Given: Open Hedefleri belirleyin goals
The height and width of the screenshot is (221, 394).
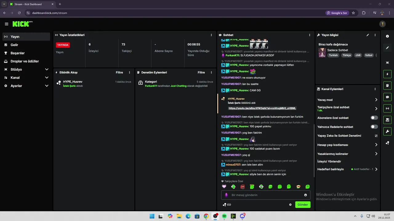Looking at the screenshot, I should click(x=348, y=169).
